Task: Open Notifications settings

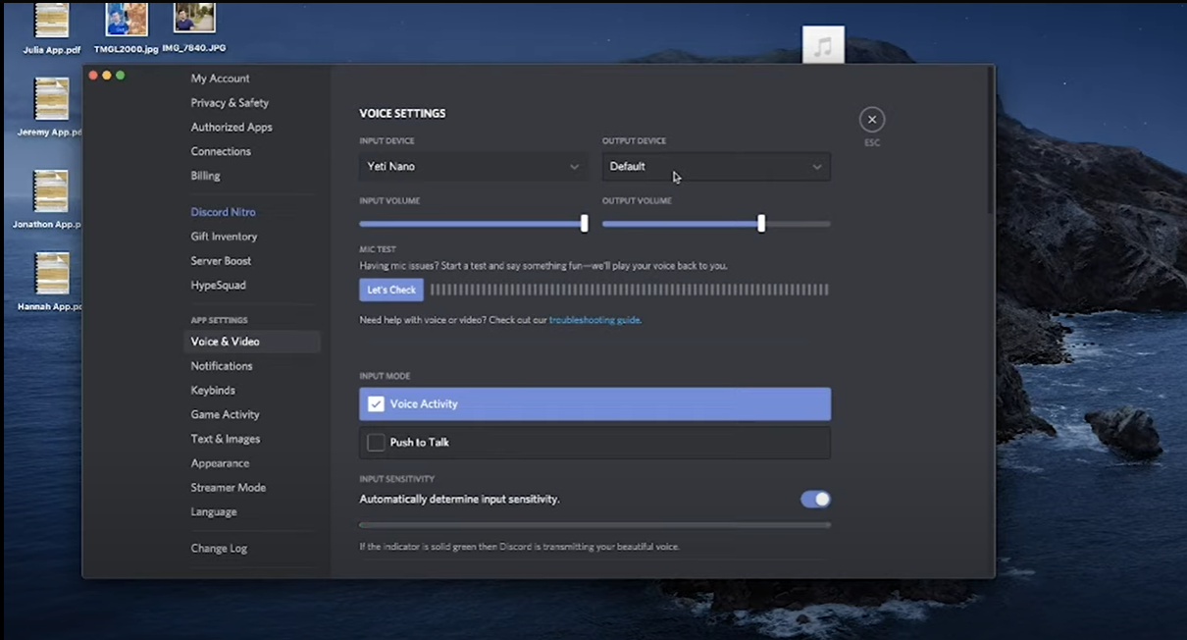Action: (x=222, y=366)
